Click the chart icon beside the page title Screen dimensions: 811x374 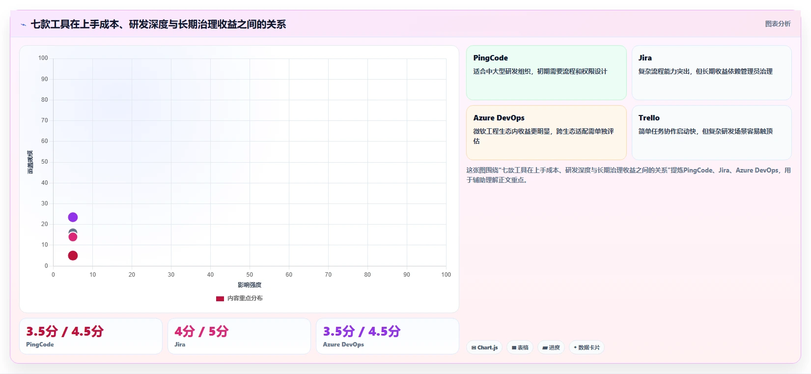[23, 25]
